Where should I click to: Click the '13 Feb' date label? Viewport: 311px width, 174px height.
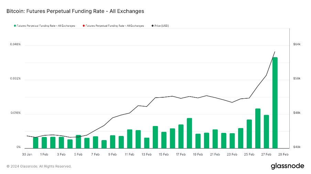(x=147, y=154)
